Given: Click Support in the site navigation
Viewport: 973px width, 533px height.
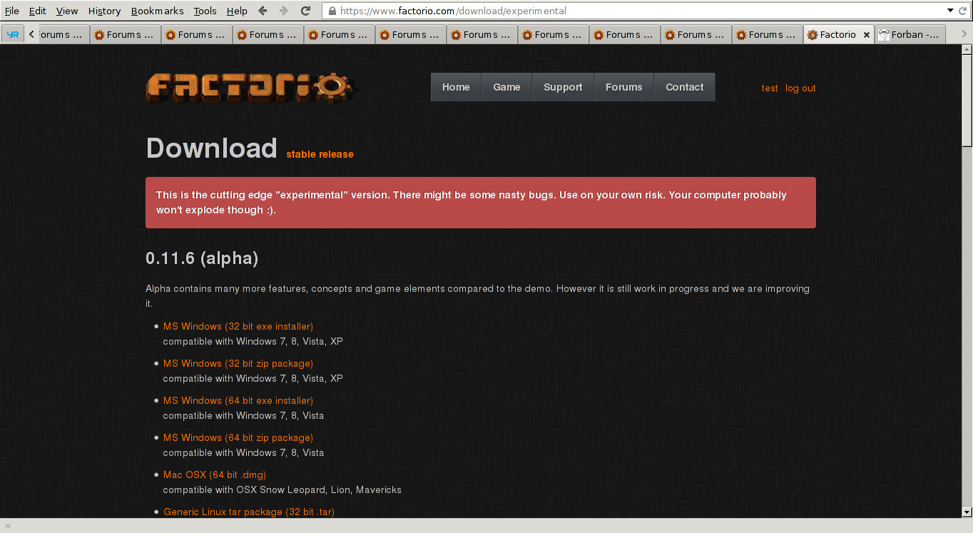Looking at the screenshot, I should 563,87.
